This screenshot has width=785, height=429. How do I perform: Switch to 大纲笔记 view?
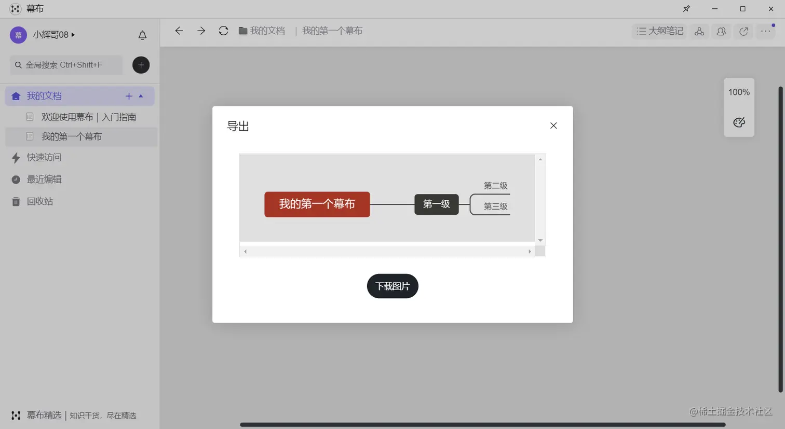(x=659, y=31)
